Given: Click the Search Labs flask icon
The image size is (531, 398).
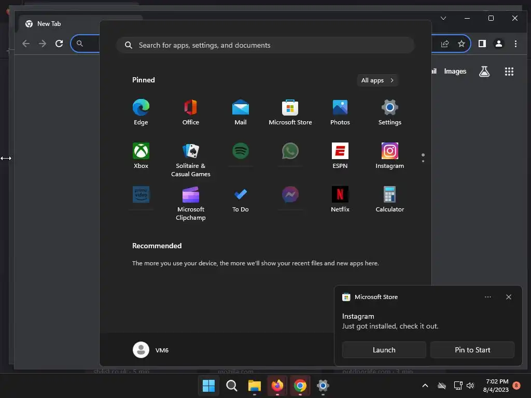Looking at the screenshot, I should point(484,72).
